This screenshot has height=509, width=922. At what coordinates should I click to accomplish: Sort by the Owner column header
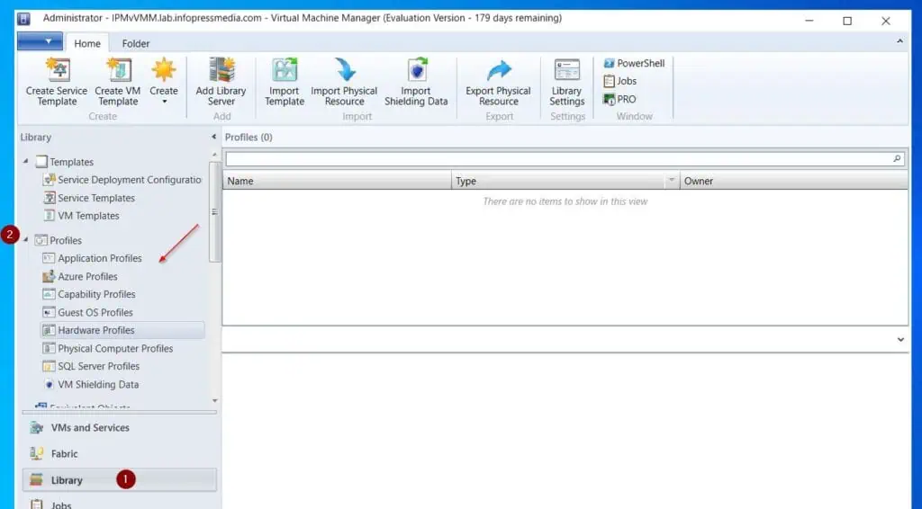tap(794, 181)
